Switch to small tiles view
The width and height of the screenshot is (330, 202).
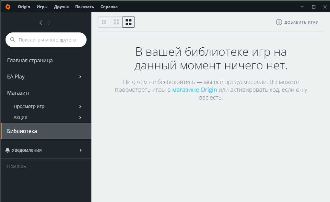pos(104,22)
